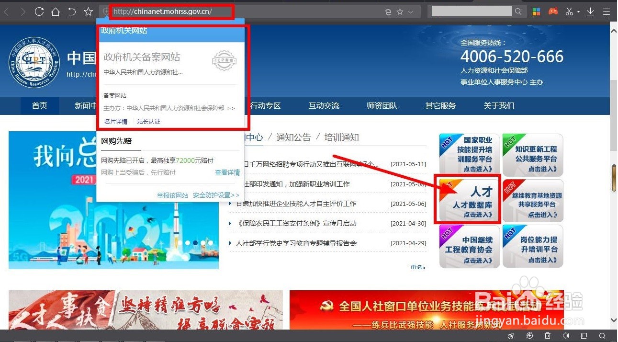Click the undo/restore closed tab icon
Viewport: 618px width, 342px height.
coord(72,11)
